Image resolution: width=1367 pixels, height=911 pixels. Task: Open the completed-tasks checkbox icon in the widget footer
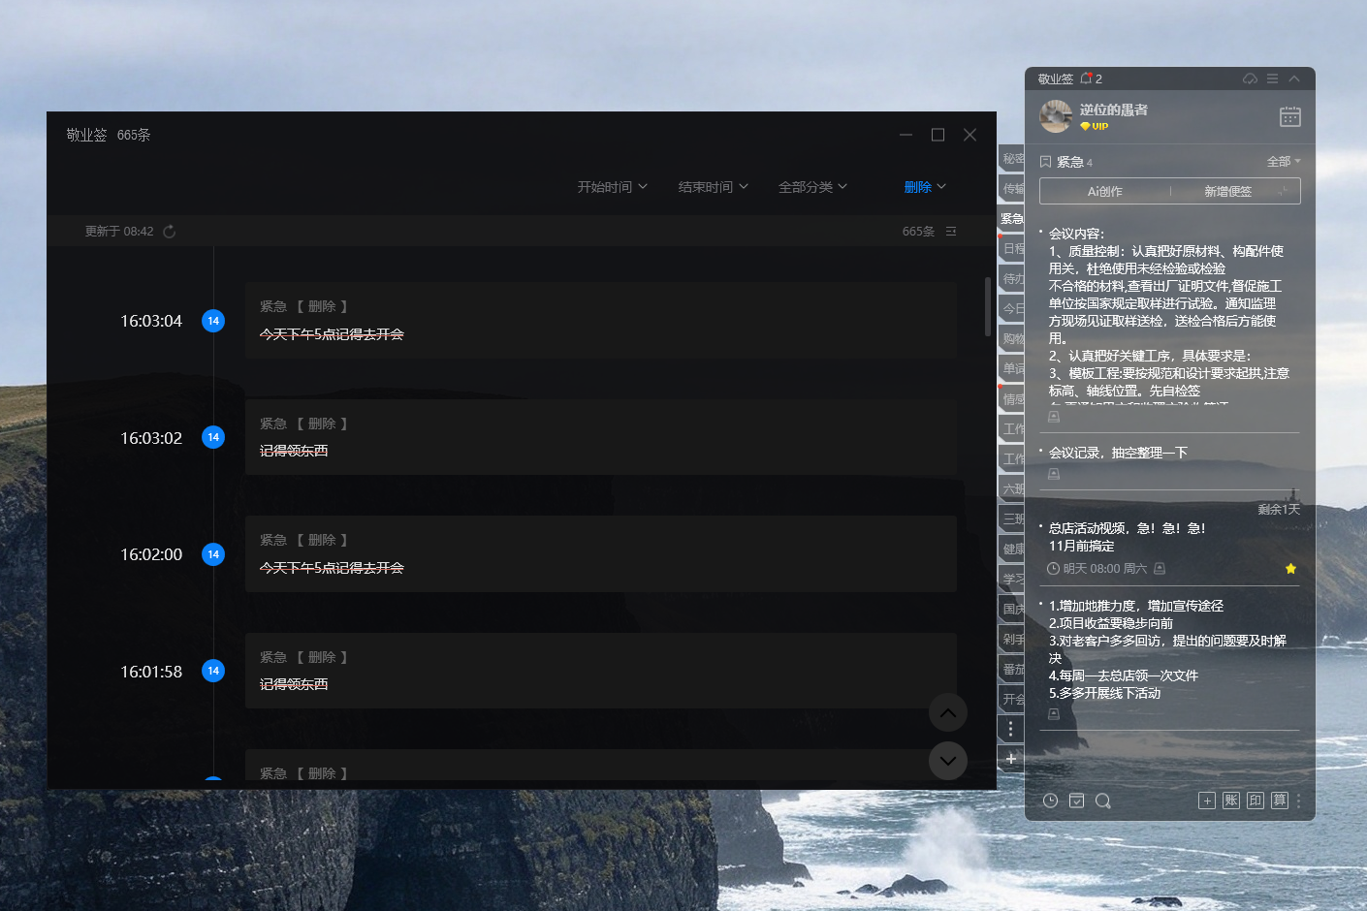(x=1076, y=801)
